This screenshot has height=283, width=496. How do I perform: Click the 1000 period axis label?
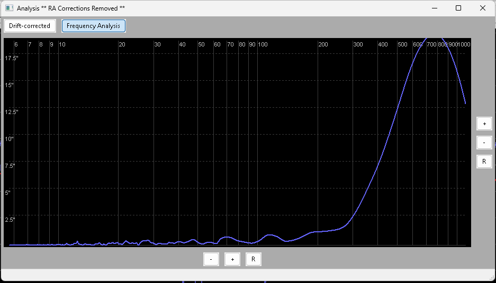point(464,44)
